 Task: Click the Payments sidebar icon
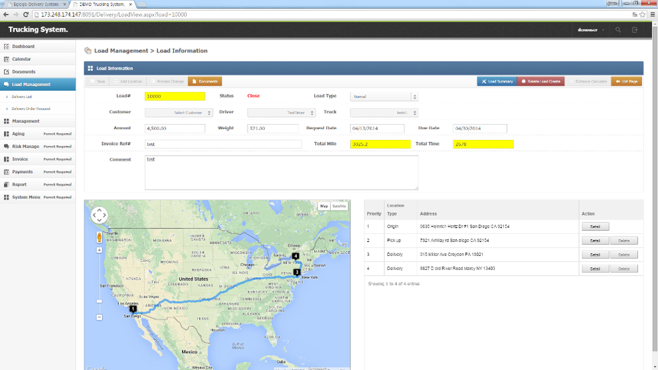tap(6, 172)
